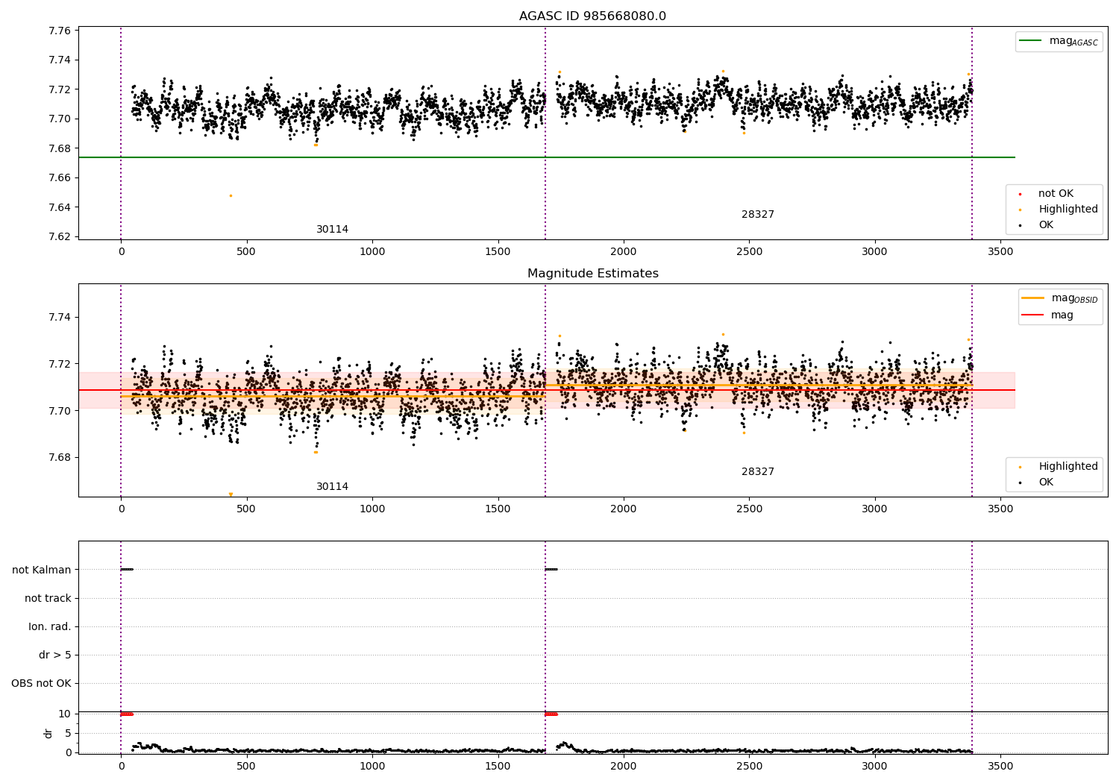
Task: Click the green mag AGASC legend line
Action: pos(1032,41)
